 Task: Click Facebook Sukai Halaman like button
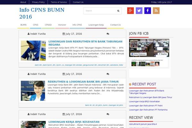139,54
